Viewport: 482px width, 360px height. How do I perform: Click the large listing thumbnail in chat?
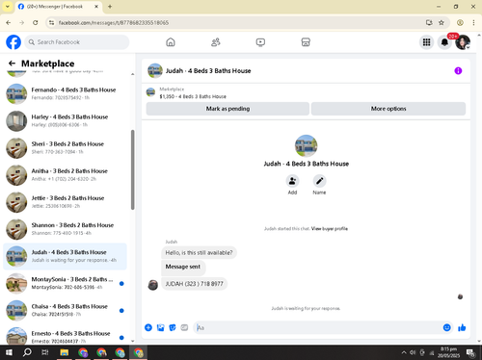[306, 145]
